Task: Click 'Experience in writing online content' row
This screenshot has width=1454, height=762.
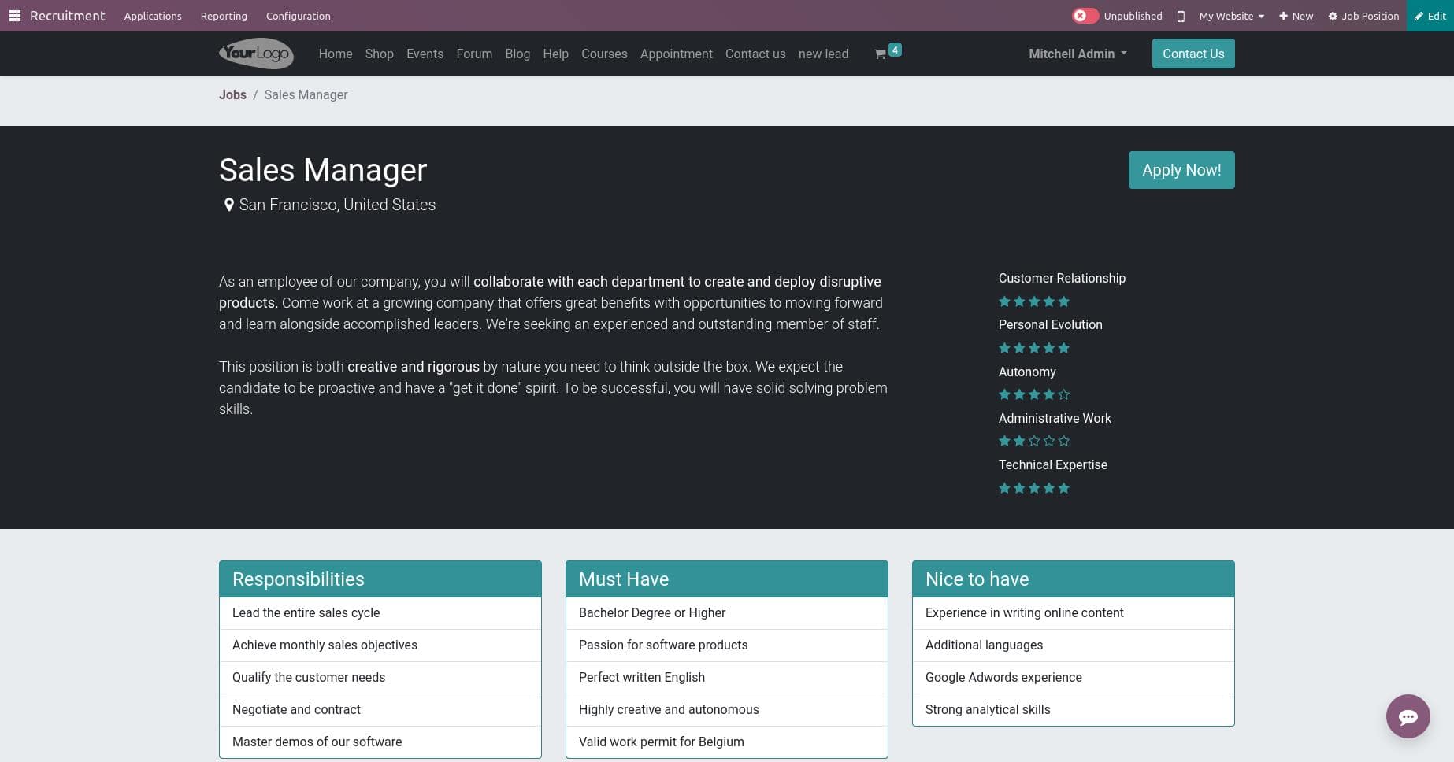Action: pyautogui.click(x=1074, y=612)
